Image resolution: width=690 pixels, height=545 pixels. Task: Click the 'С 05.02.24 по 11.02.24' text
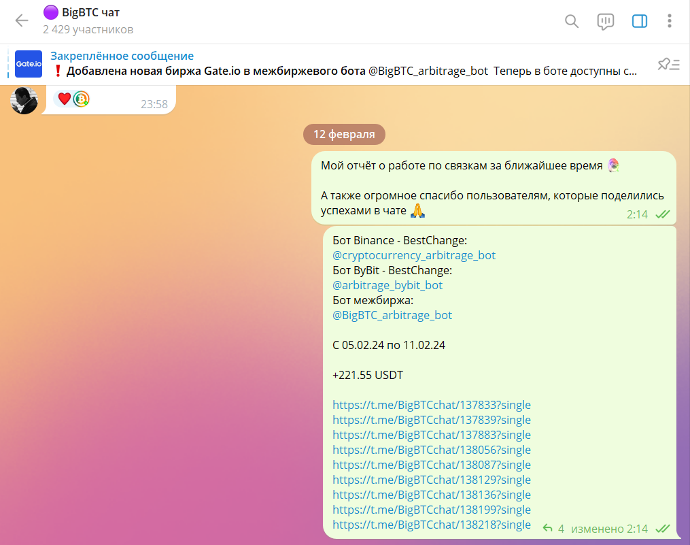pos(389,345)
